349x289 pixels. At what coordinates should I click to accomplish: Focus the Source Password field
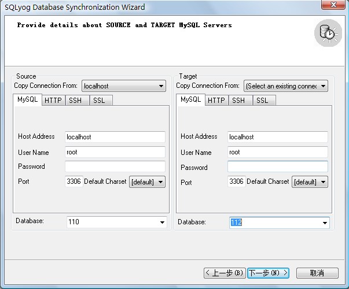click(115, 166)
